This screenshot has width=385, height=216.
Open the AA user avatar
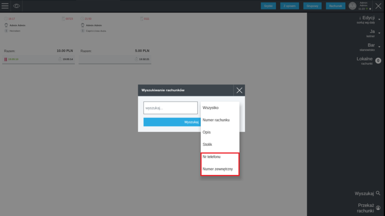352,6
